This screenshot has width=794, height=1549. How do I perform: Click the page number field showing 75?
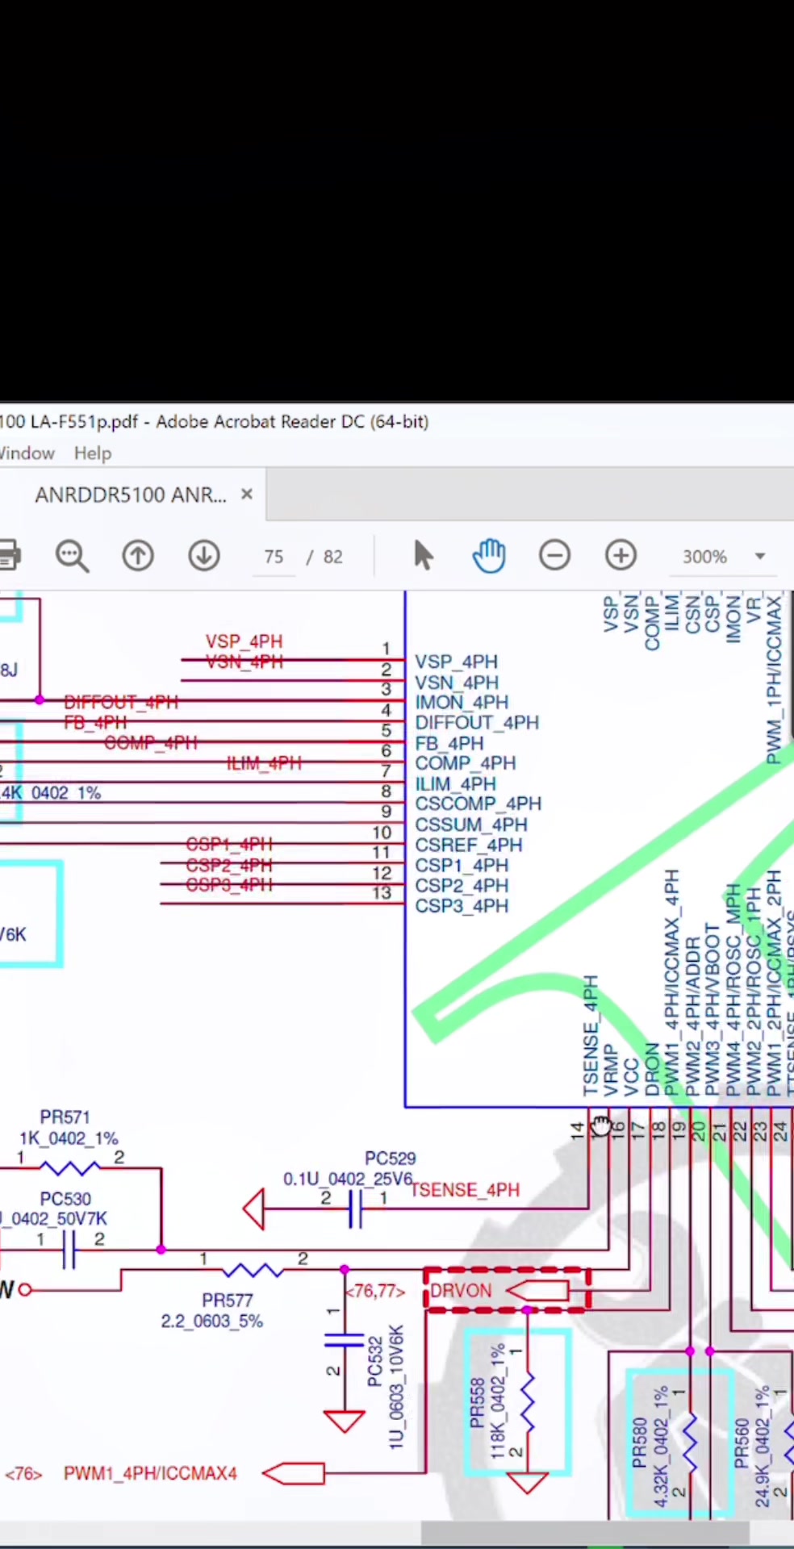tap(274, 557)
